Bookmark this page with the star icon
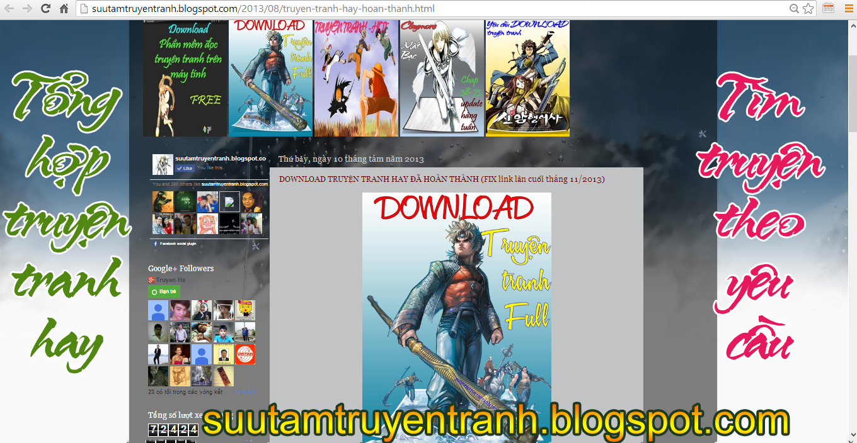Viewport: 857px width, 443px height. (808, 9)
